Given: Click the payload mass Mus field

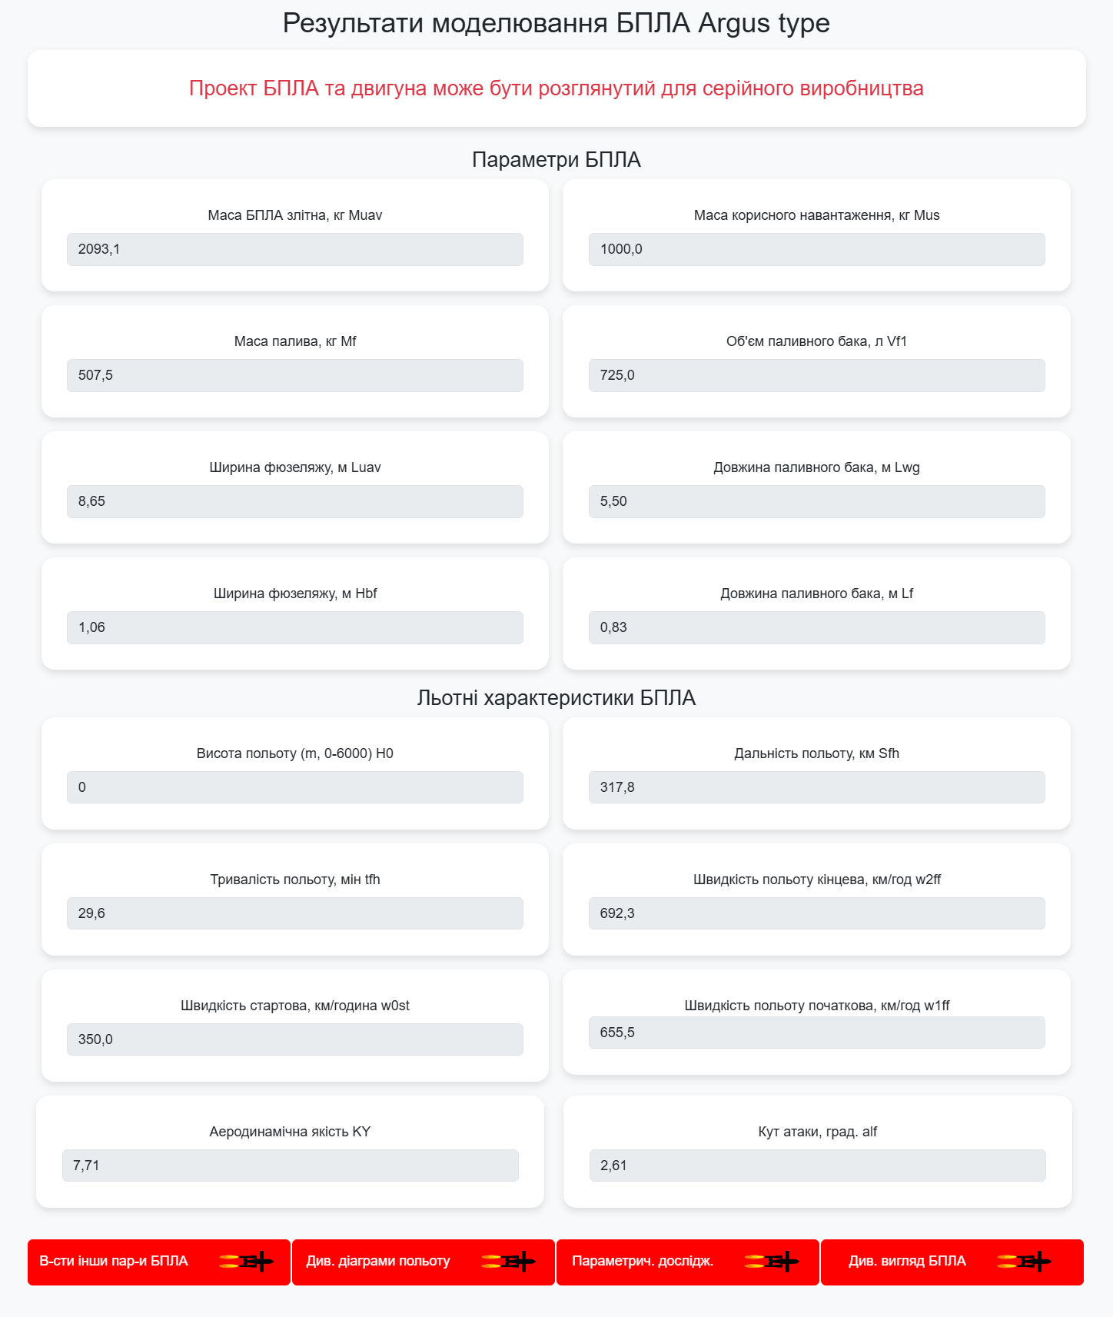Looking at the screenshot, I should tap(817, 250).
